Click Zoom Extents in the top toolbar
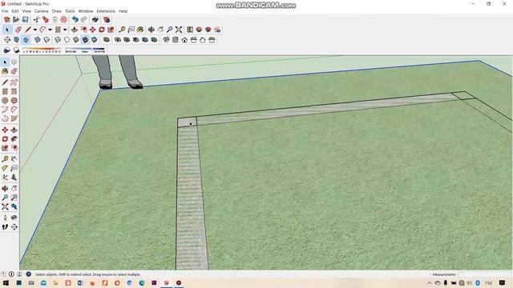The image size is (513, 288). 179,30
